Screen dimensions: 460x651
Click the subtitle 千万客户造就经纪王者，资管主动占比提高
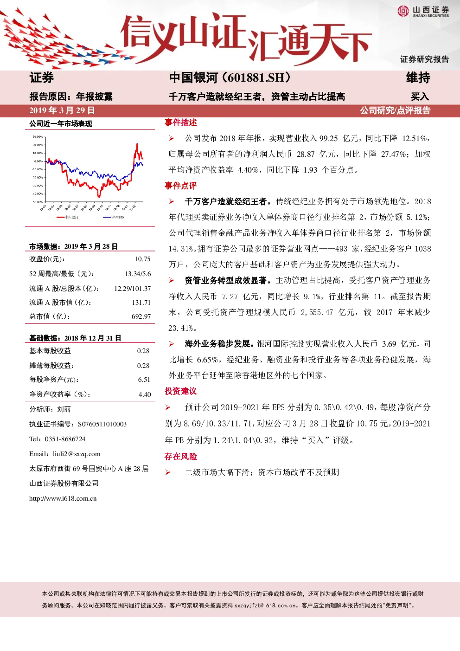tap(257, 97)
